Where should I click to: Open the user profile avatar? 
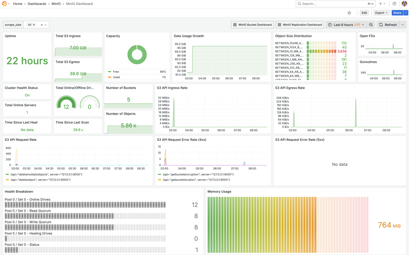tap(404, 4)
